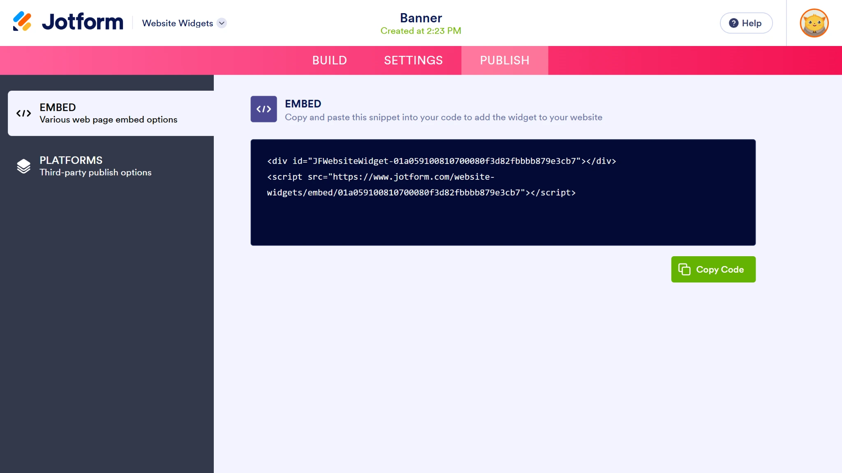This screenshot has width=842, height=473.
Task: Open the Jotform wordmark home link
Action: point(83,22)
